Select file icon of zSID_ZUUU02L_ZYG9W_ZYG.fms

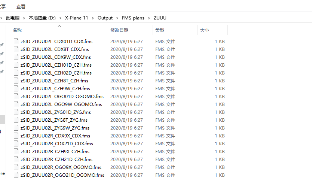pos(16,128)
